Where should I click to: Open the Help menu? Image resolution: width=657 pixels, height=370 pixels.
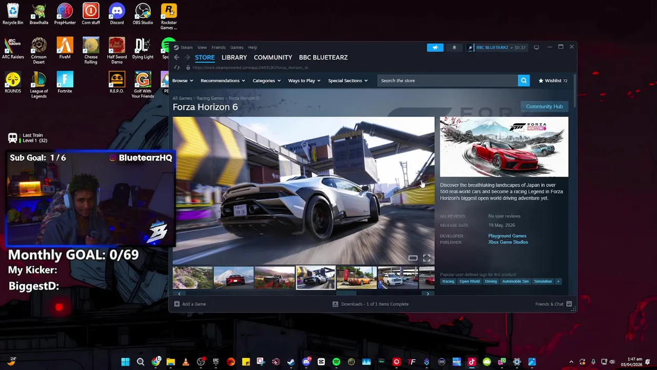tap(253, 47)
